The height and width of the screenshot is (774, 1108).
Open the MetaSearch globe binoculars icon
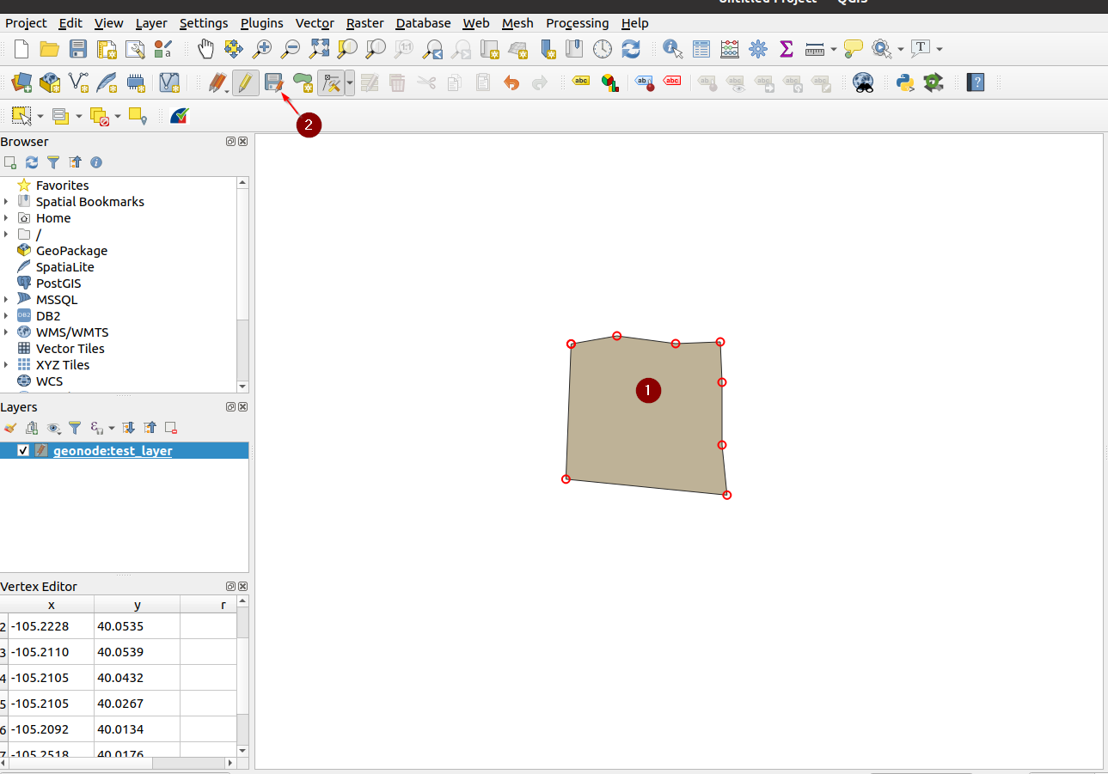point(863,83)
